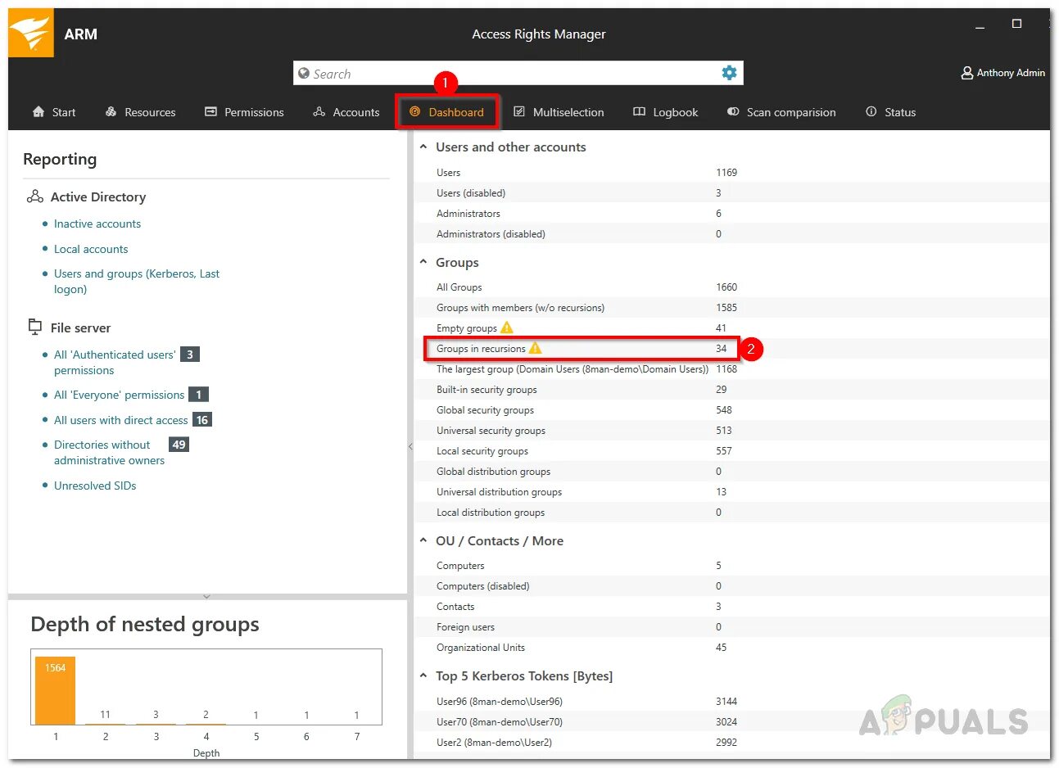Open search settings gear icon
The width and height of the screenshot is (1059, 768).
729,73
